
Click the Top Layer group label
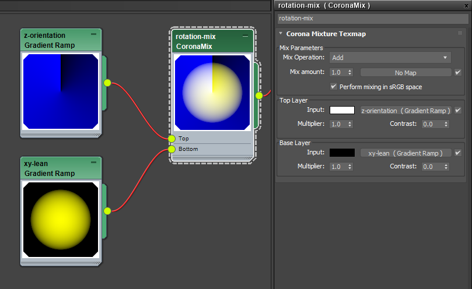pos(293,100)
